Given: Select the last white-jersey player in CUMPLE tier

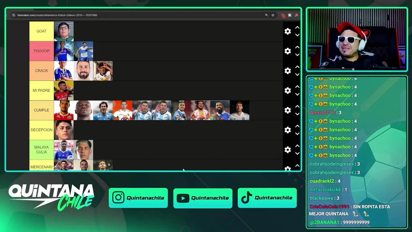Looking at the screenshot, I should click(239, 110).
